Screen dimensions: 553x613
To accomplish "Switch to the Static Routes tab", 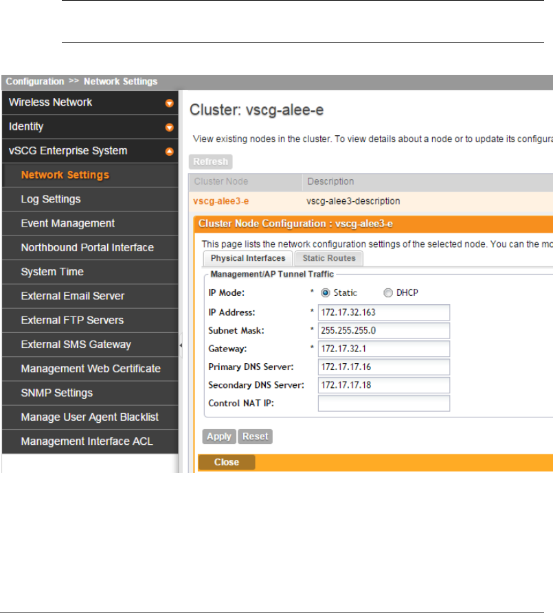I will [329, 258].
